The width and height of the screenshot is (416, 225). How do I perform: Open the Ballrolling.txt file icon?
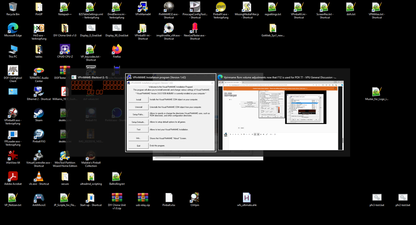(x=117, y=177)
